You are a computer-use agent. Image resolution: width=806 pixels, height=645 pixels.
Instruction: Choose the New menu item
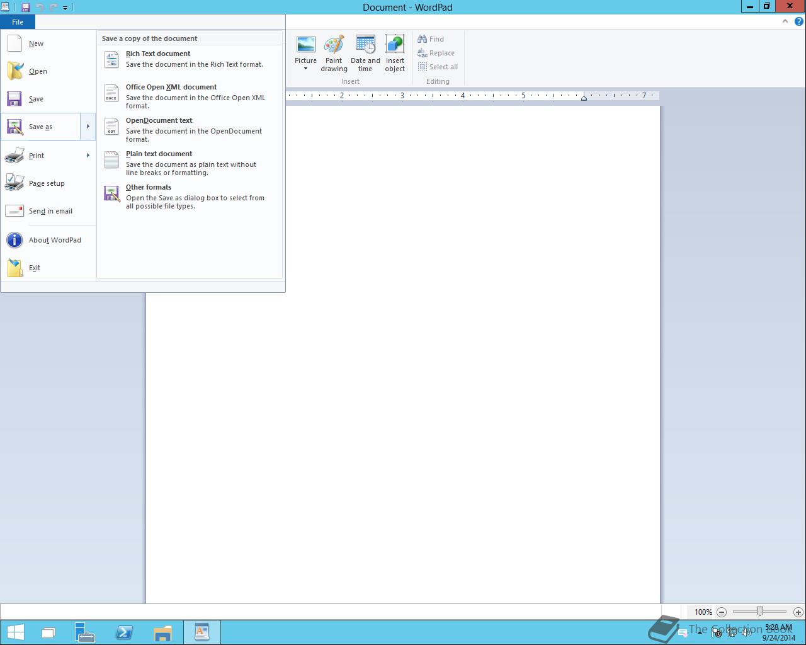(x=48, y=43)
